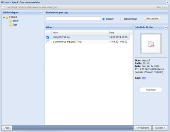Click the date cell '14.01.2024 17:15'
Image resolution: width=170 pixels, height=132 pixels.
coord(118,37)
